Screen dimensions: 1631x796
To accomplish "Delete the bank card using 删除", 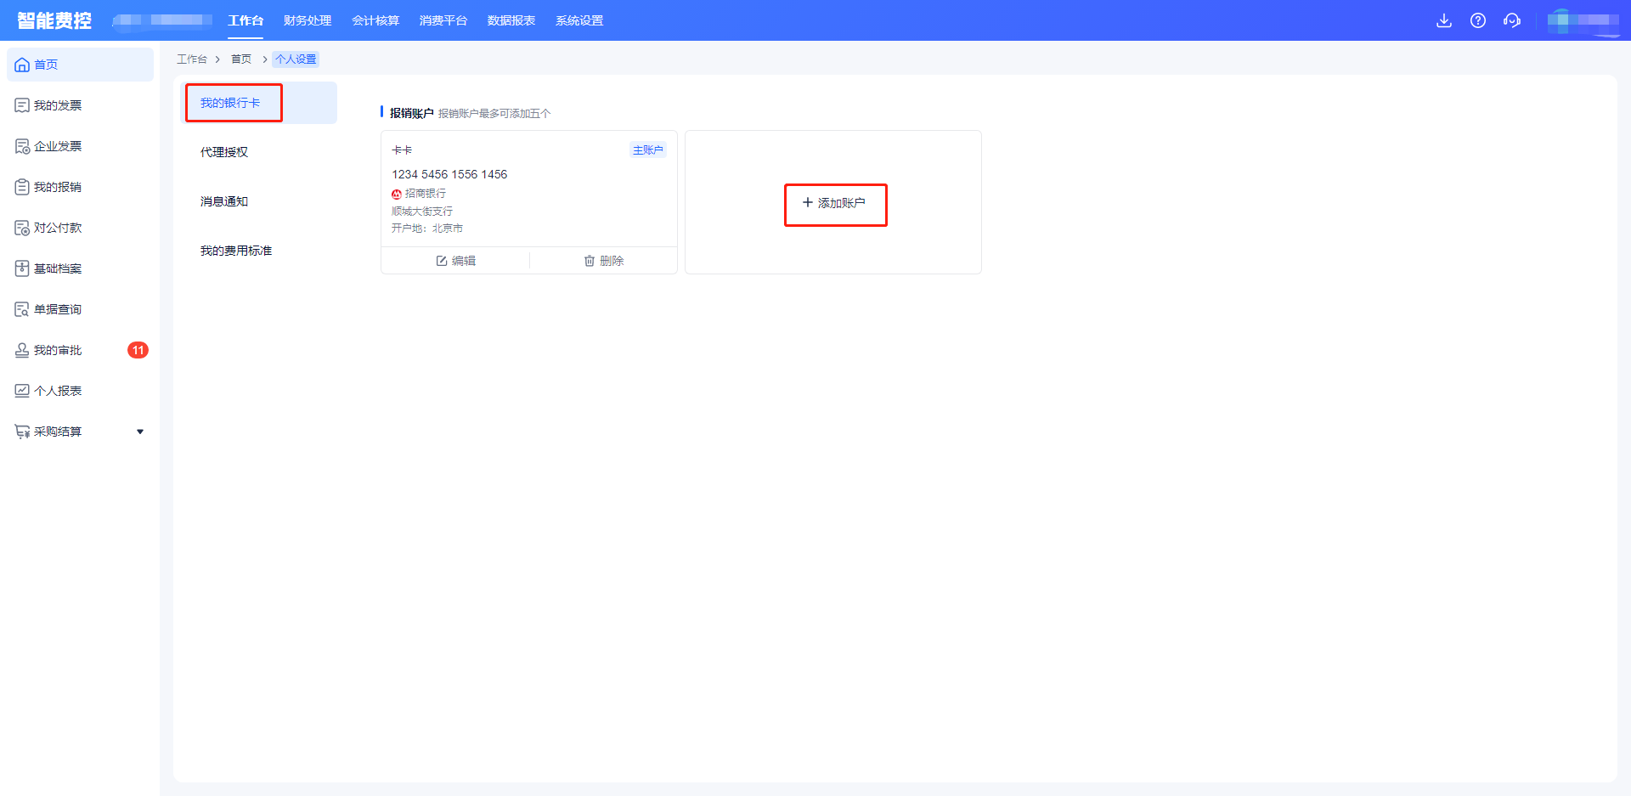I will pyautogui.click(x=604, y=261).
